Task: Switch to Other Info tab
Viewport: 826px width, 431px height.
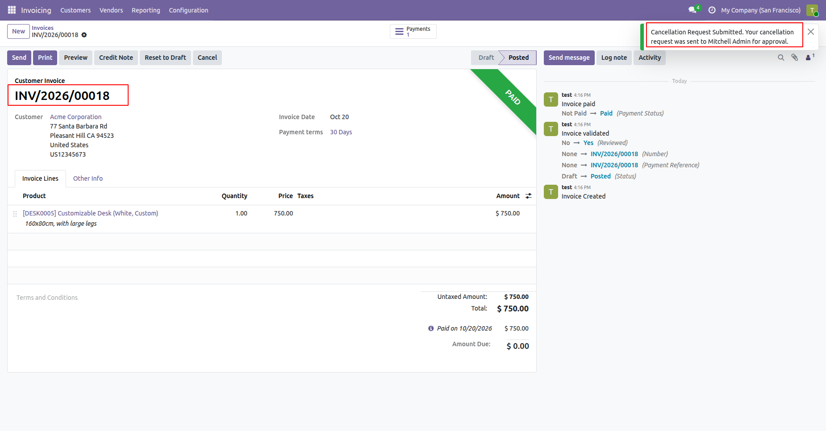Action: pyautogui.click(x=88, y=178)
